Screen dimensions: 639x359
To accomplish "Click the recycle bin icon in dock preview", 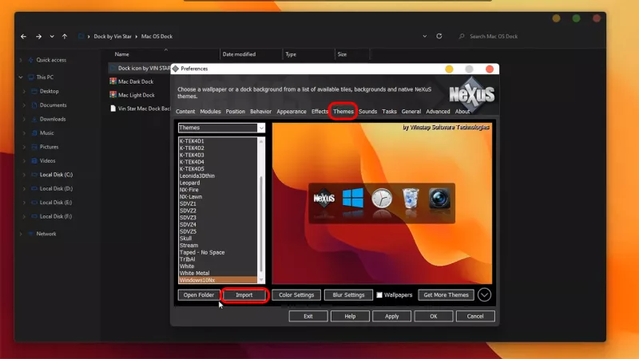I will pyautogui.click(x=411, y=199).
